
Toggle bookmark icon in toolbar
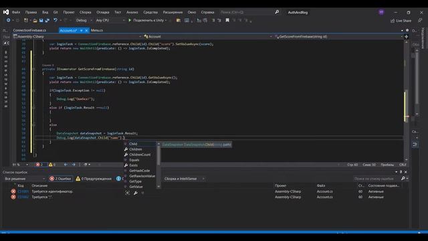pos(227,20)
